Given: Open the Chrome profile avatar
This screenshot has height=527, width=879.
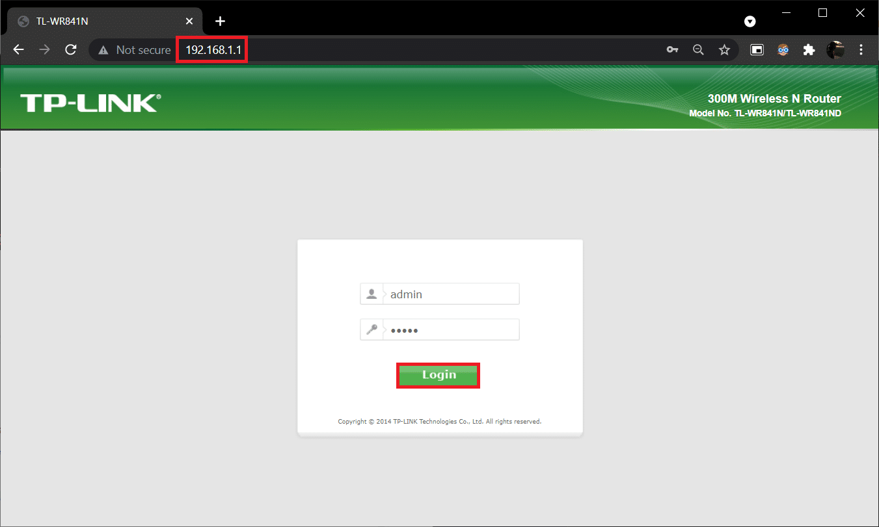Looking at the screenshot, I should click(836, 49).
